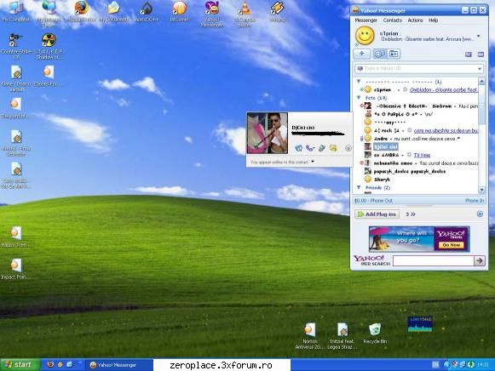This screenshot has width=495, height=371.
Task: Click the purple phone call icon in contact card
Action: coord(310,148)
